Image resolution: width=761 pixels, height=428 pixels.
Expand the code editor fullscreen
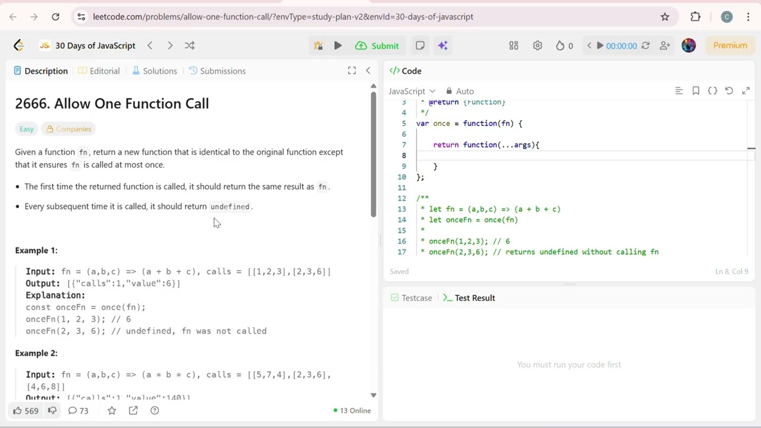(746, 91)
